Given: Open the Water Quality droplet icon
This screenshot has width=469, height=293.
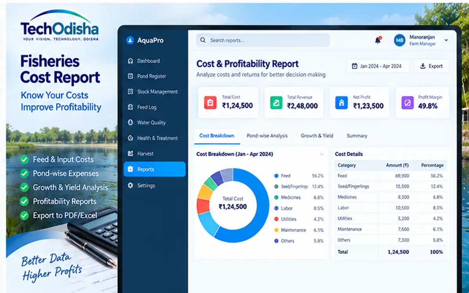Looking at the screenshot, I should pyautogui.click(x=131, y=123).
